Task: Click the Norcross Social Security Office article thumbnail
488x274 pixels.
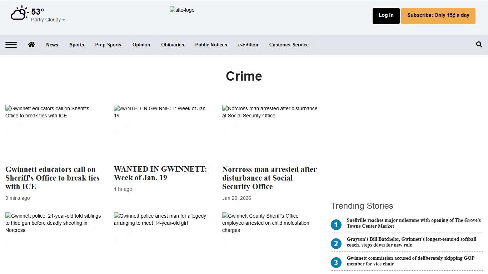Action: pyautogui.click(x=270, y=128)
